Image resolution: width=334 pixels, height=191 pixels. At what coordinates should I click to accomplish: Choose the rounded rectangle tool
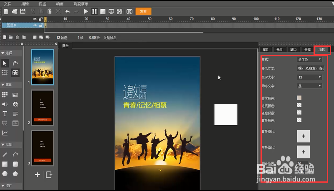tap(15, 164)
